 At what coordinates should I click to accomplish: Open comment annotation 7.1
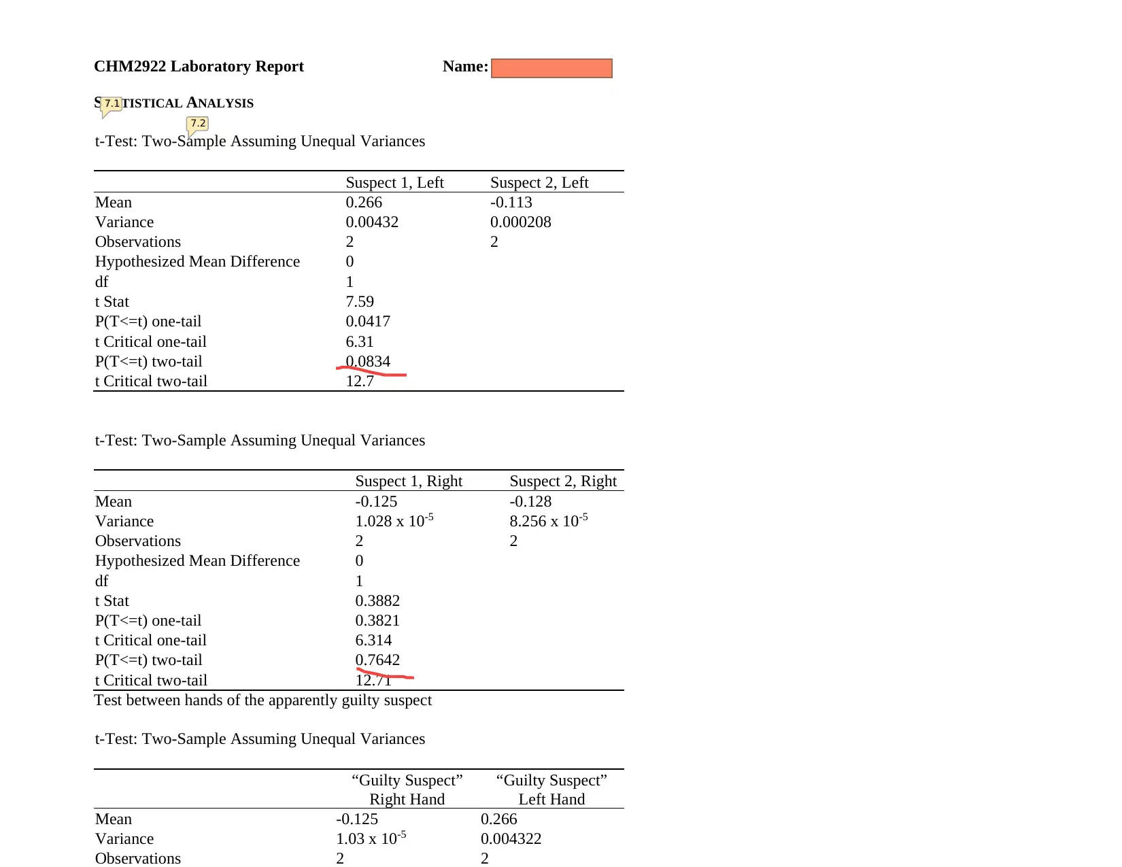[x=112, y=105]
